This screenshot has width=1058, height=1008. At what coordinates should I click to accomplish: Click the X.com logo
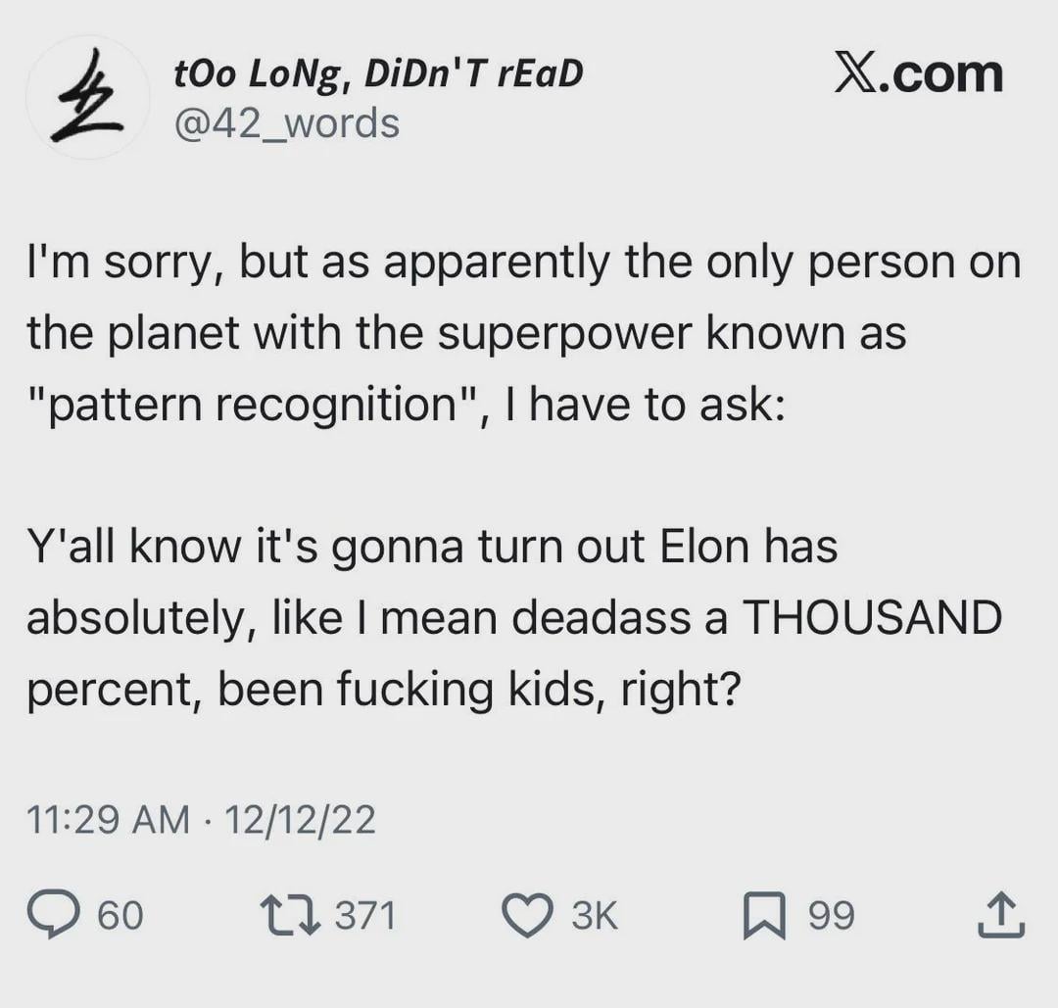pos(919,75)
